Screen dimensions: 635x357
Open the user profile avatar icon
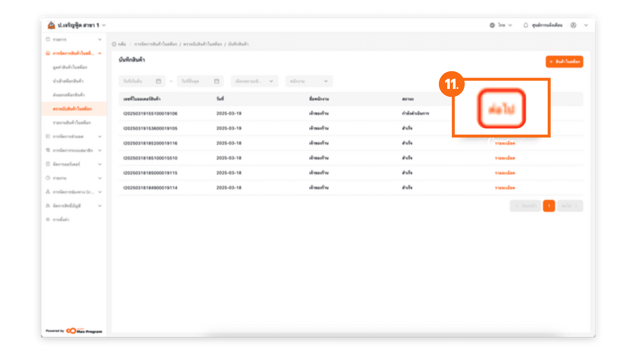point(573,25)
